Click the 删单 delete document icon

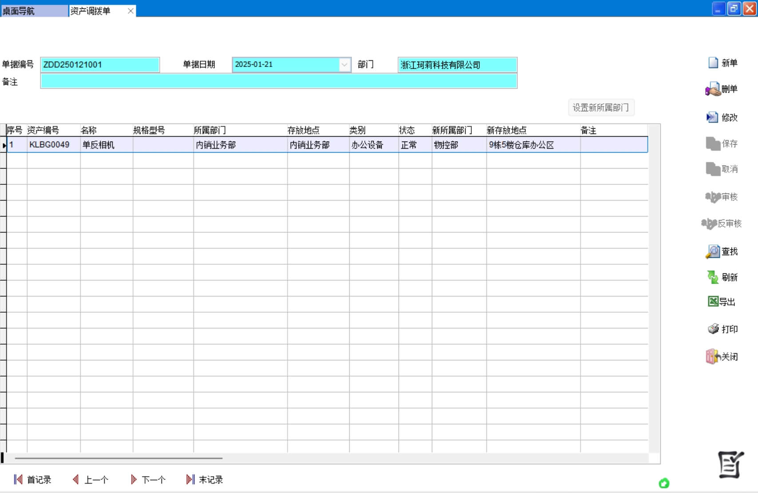click(713, 89)
